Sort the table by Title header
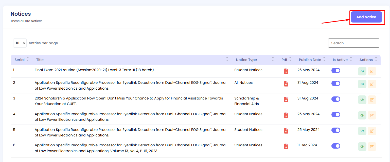Viewport: 390px width, 162px height. pos(40,60)
